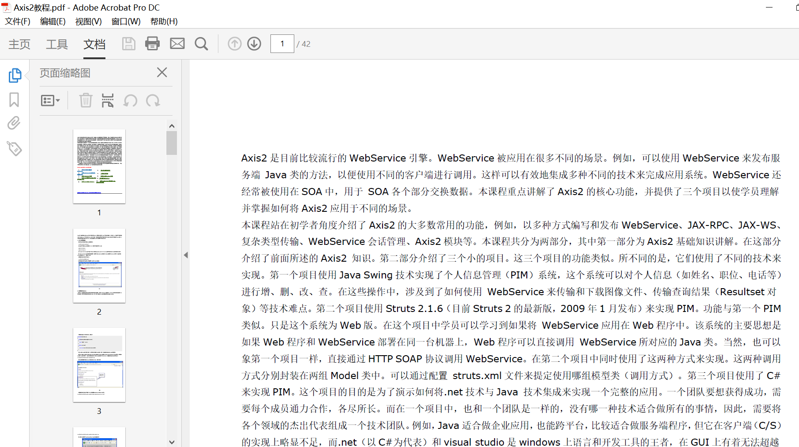Go to next page arrow
The height and width of the screenshot is (447, 799).
(254, 44)
